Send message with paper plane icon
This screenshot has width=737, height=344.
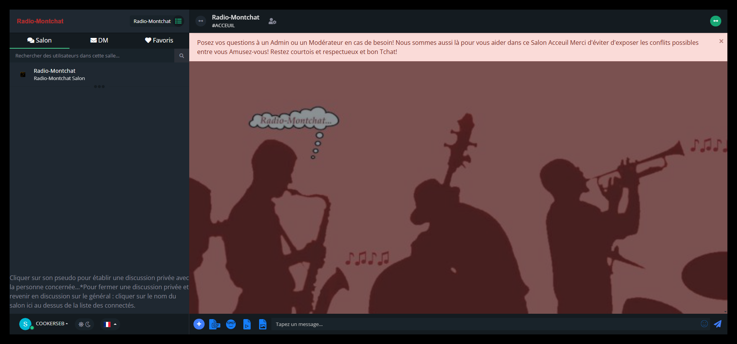[717, 324]
